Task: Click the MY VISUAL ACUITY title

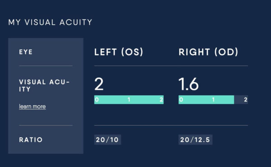Action: pos(50,22)
